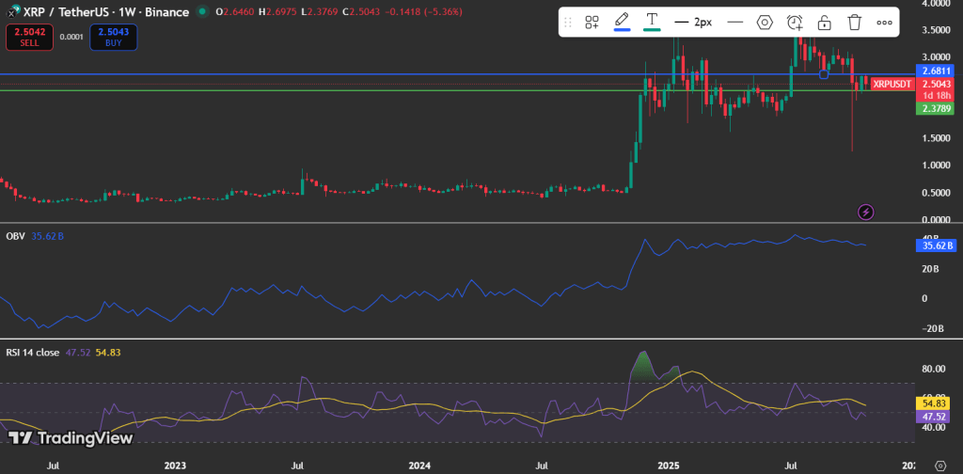Add alert on the horizontal line
The width and height of the screenshot is (963, 474).
pos(795,23)
